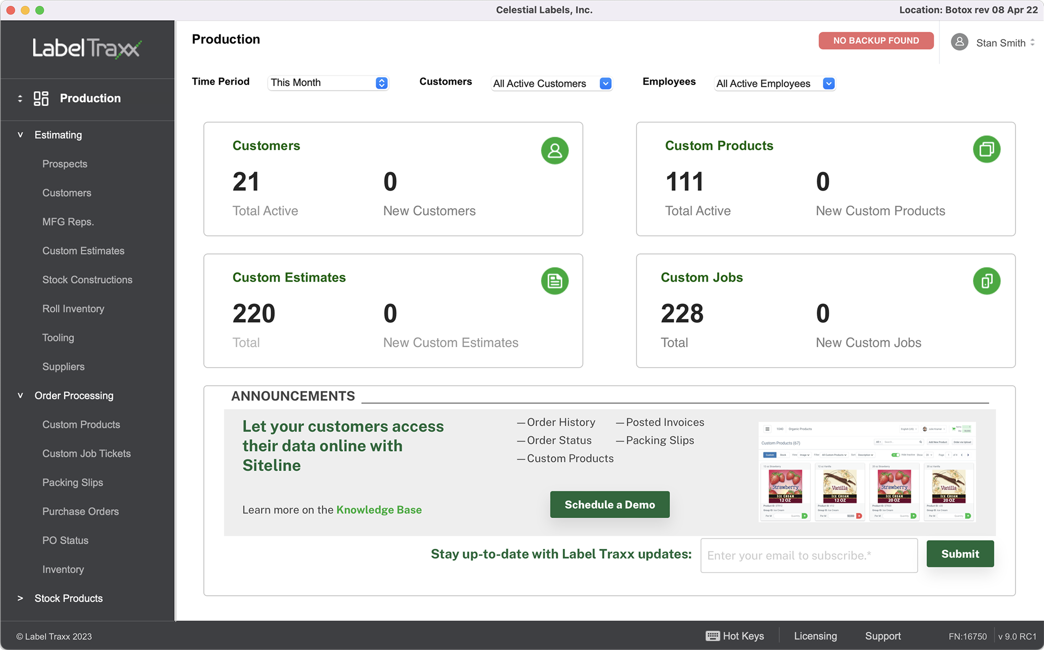Click the Stan Smith user name
This screenshot has height=650, width=1044.
point(1001,43)
